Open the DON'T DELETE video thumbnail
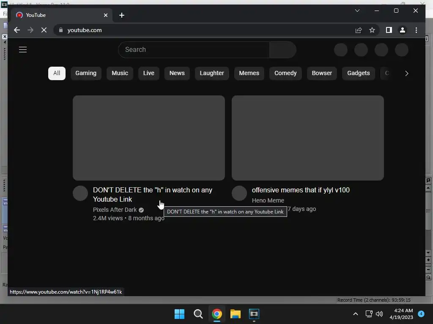Image resolution: width=433 pixels, height=324 pixels. (x=148, y=138)
